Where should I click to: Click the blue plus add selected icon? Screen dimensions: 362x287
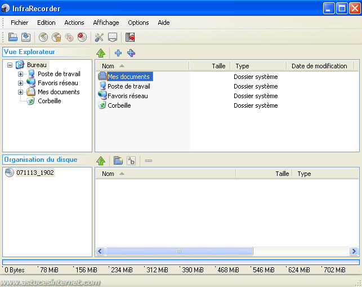[118, 53]
